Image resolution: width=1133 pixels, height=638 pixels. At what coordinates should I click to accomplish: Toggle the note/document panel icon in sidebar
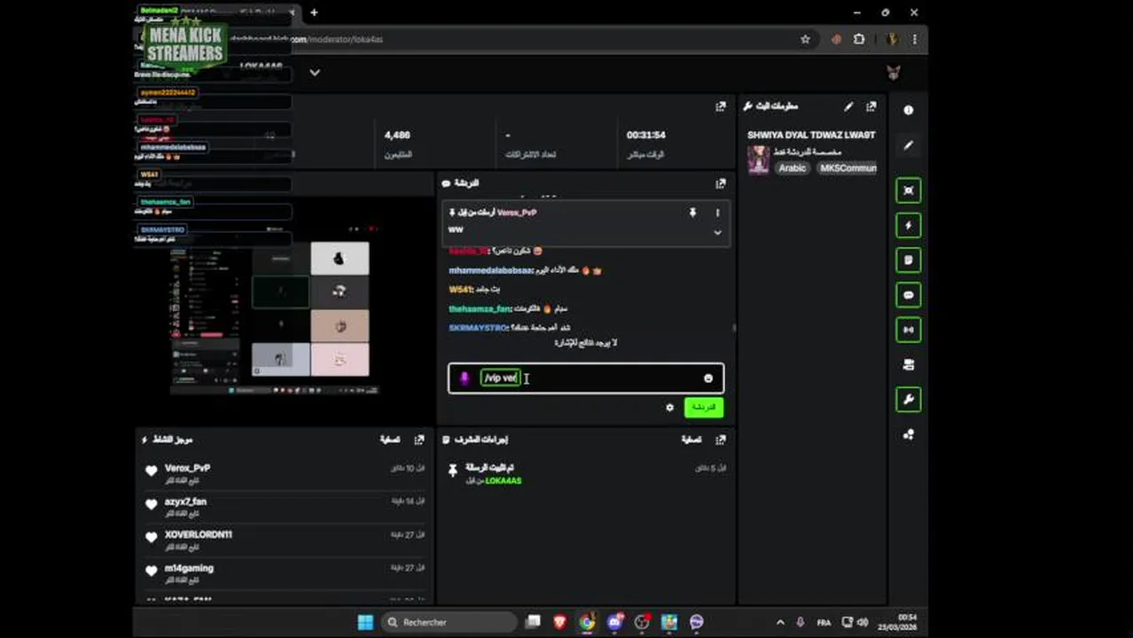click(908, 261)
